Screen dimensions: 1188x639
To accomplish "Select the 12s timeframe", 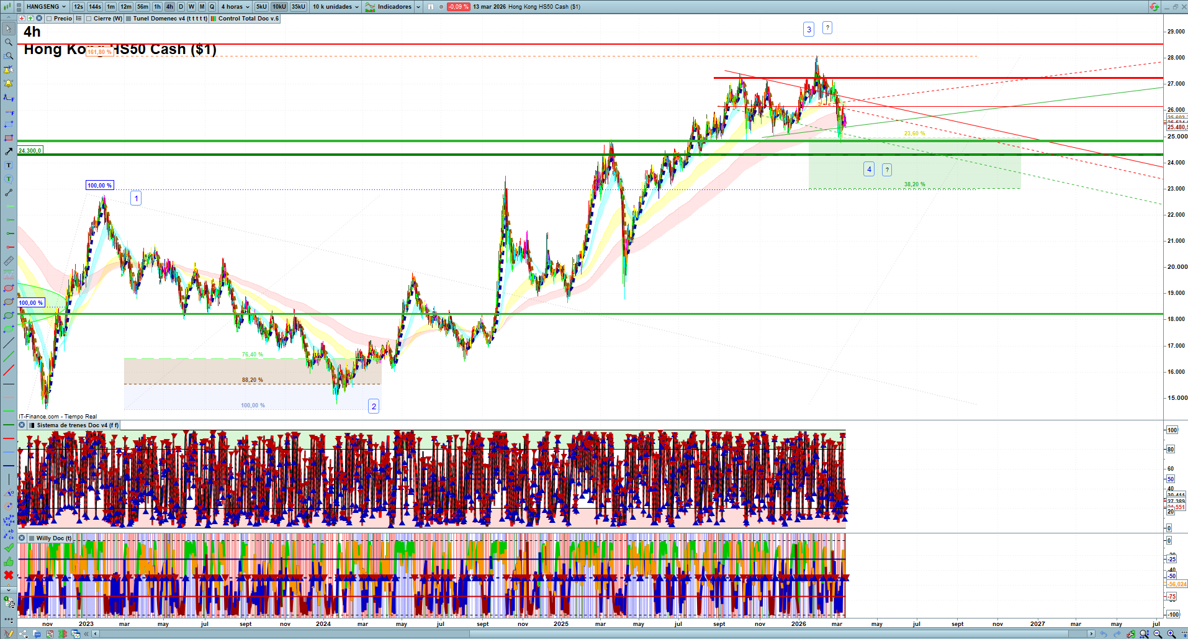I will click(x=78, y=7).
